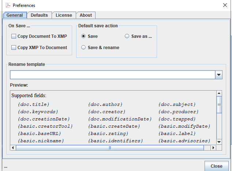The width and height of the screenshot is (232, 171).
Task: Click the preview scroll left arrow
Action: pos(14,148)
